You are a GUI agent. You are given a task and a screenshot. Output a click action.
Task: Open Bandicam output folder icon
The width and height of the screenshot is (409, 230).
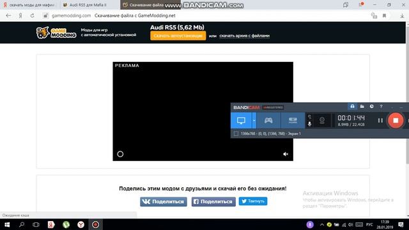362,107
